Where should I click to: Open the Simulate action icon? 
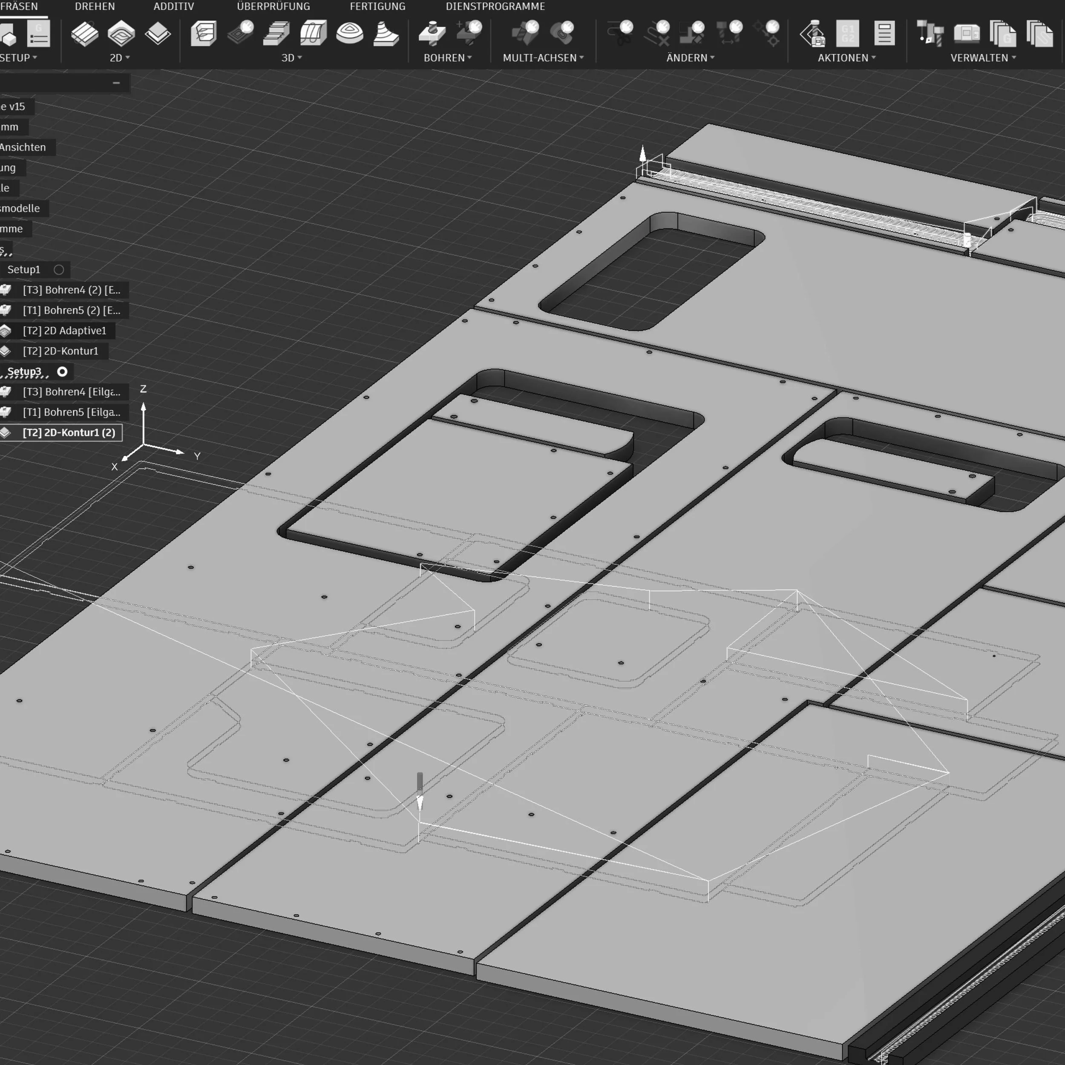812,34
